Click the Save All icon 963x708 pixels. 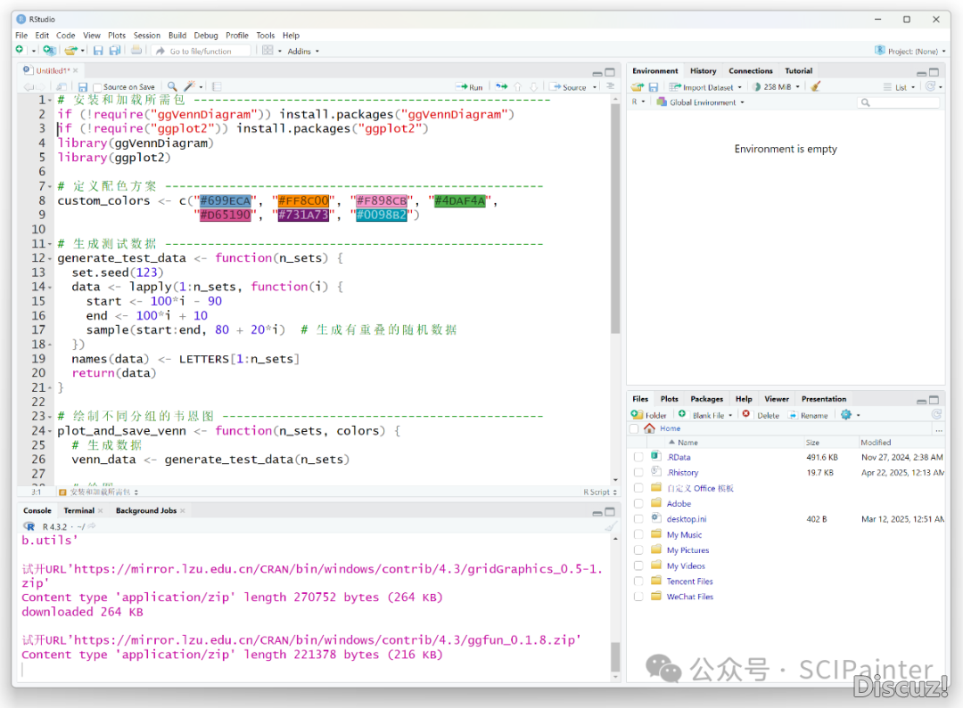coord(115,50)
